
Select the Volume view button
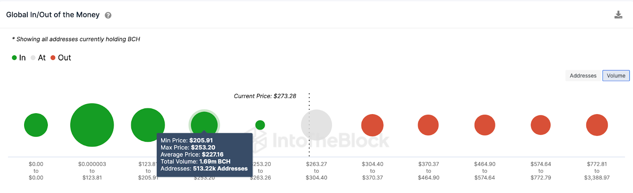616,76
